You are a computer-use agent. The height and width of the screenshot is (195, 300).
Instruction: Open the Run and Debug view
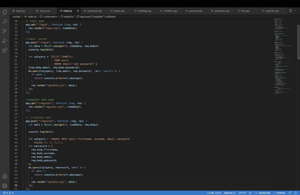coord(5,41)
